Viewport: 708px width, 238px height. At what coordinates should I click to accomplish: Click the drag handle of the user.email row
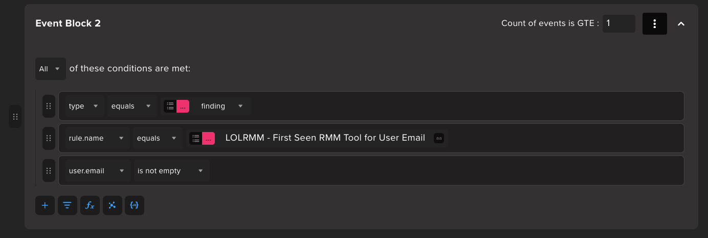pyautogui.click(x=49, y=171)
